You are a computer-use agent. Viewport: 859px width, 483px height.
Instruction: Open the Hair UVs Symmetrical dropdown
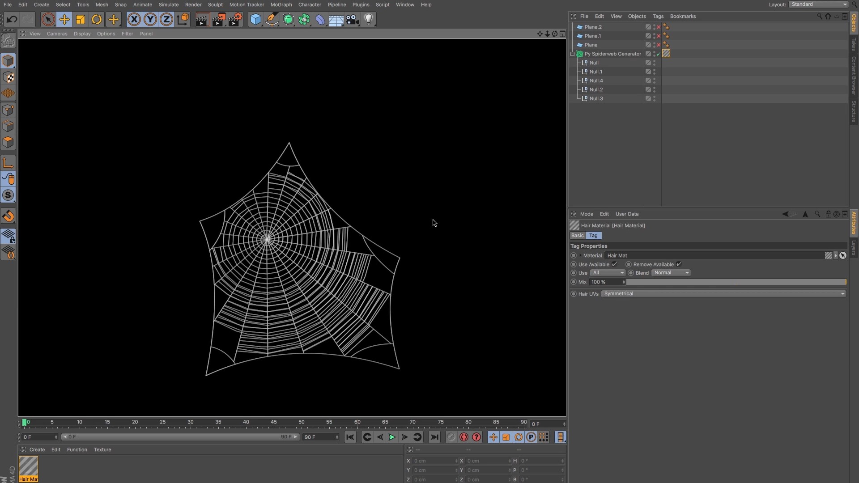click(x=723, y=294)
